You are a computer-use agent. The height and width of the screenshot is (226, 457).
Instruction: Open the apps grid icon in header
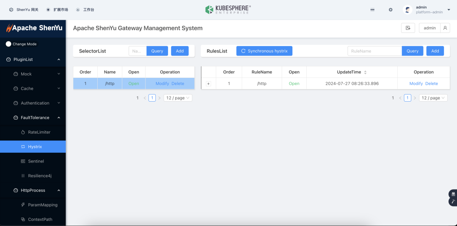click(372, 10)
